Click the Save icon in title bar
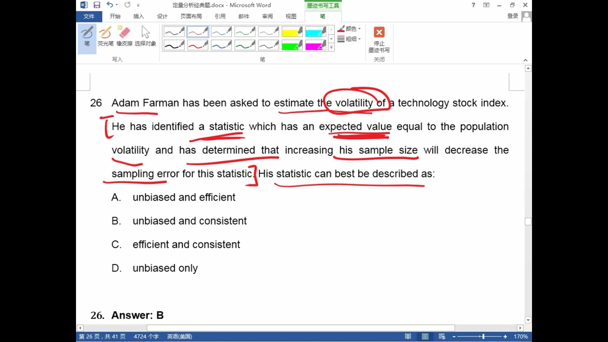608x342 pixels. (x=97, y=5)
